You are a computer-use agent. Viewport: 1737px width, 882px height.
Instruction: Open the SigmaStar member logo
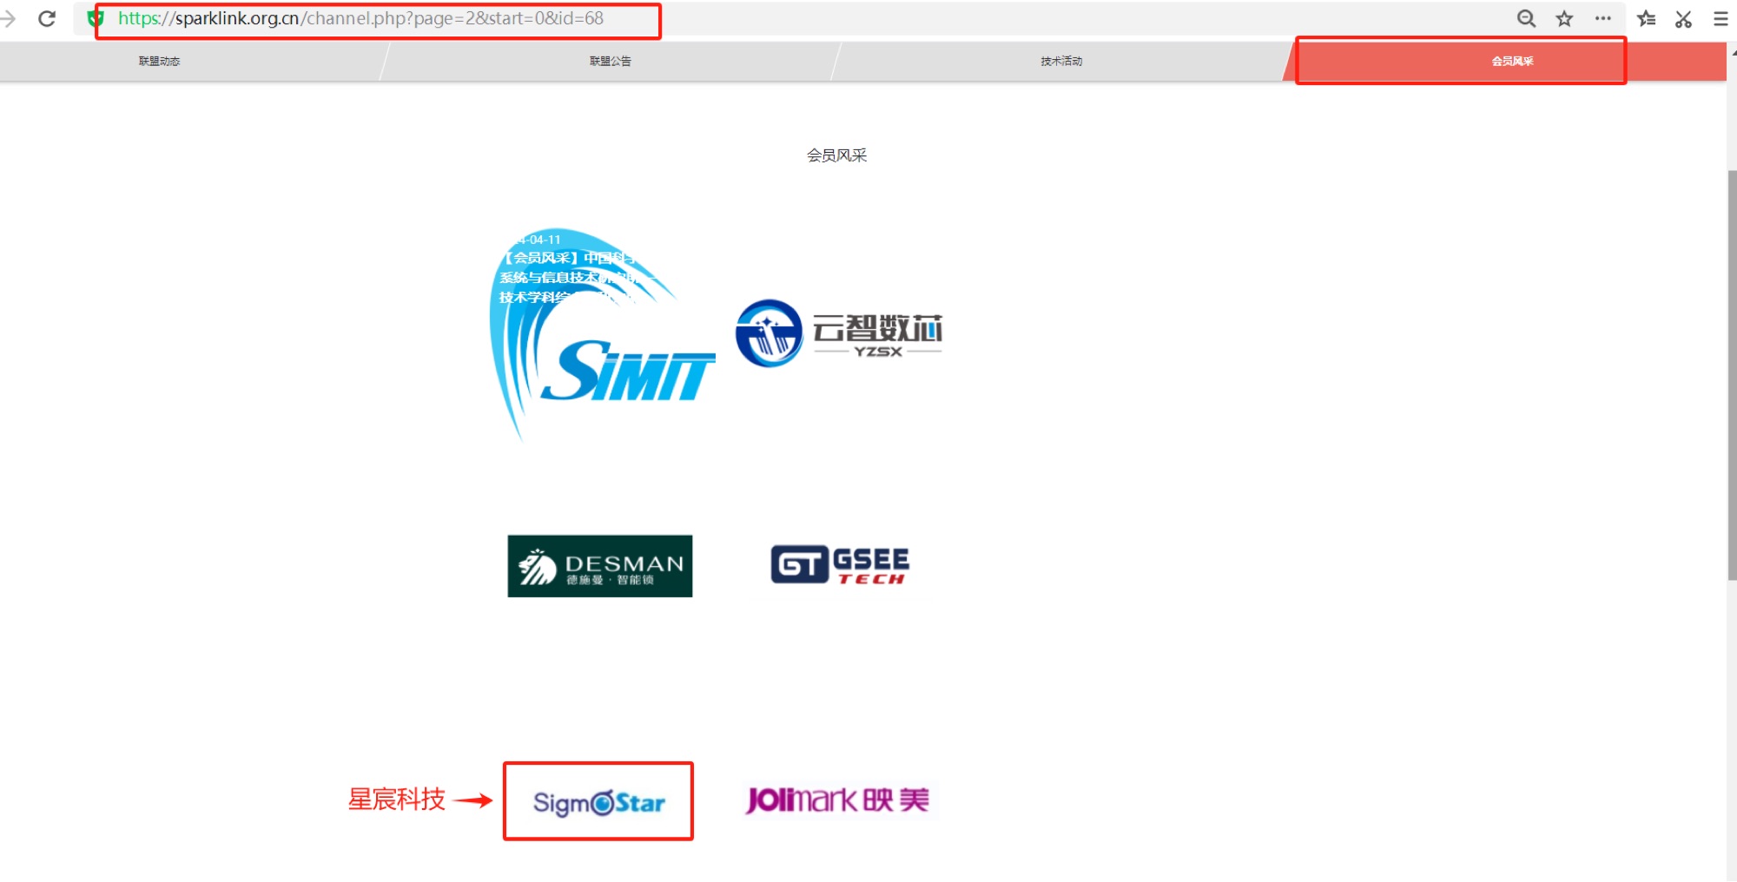(599, 802)
